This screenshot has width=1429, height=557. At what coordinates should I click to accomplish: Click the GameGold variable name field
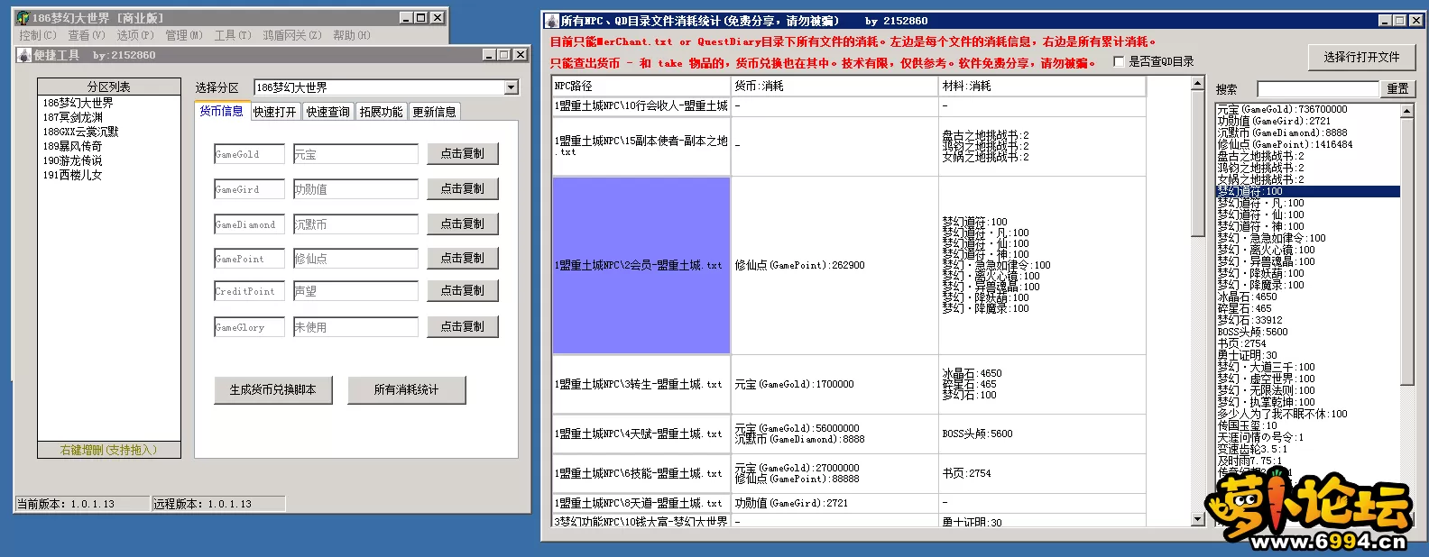pos(250,154)
